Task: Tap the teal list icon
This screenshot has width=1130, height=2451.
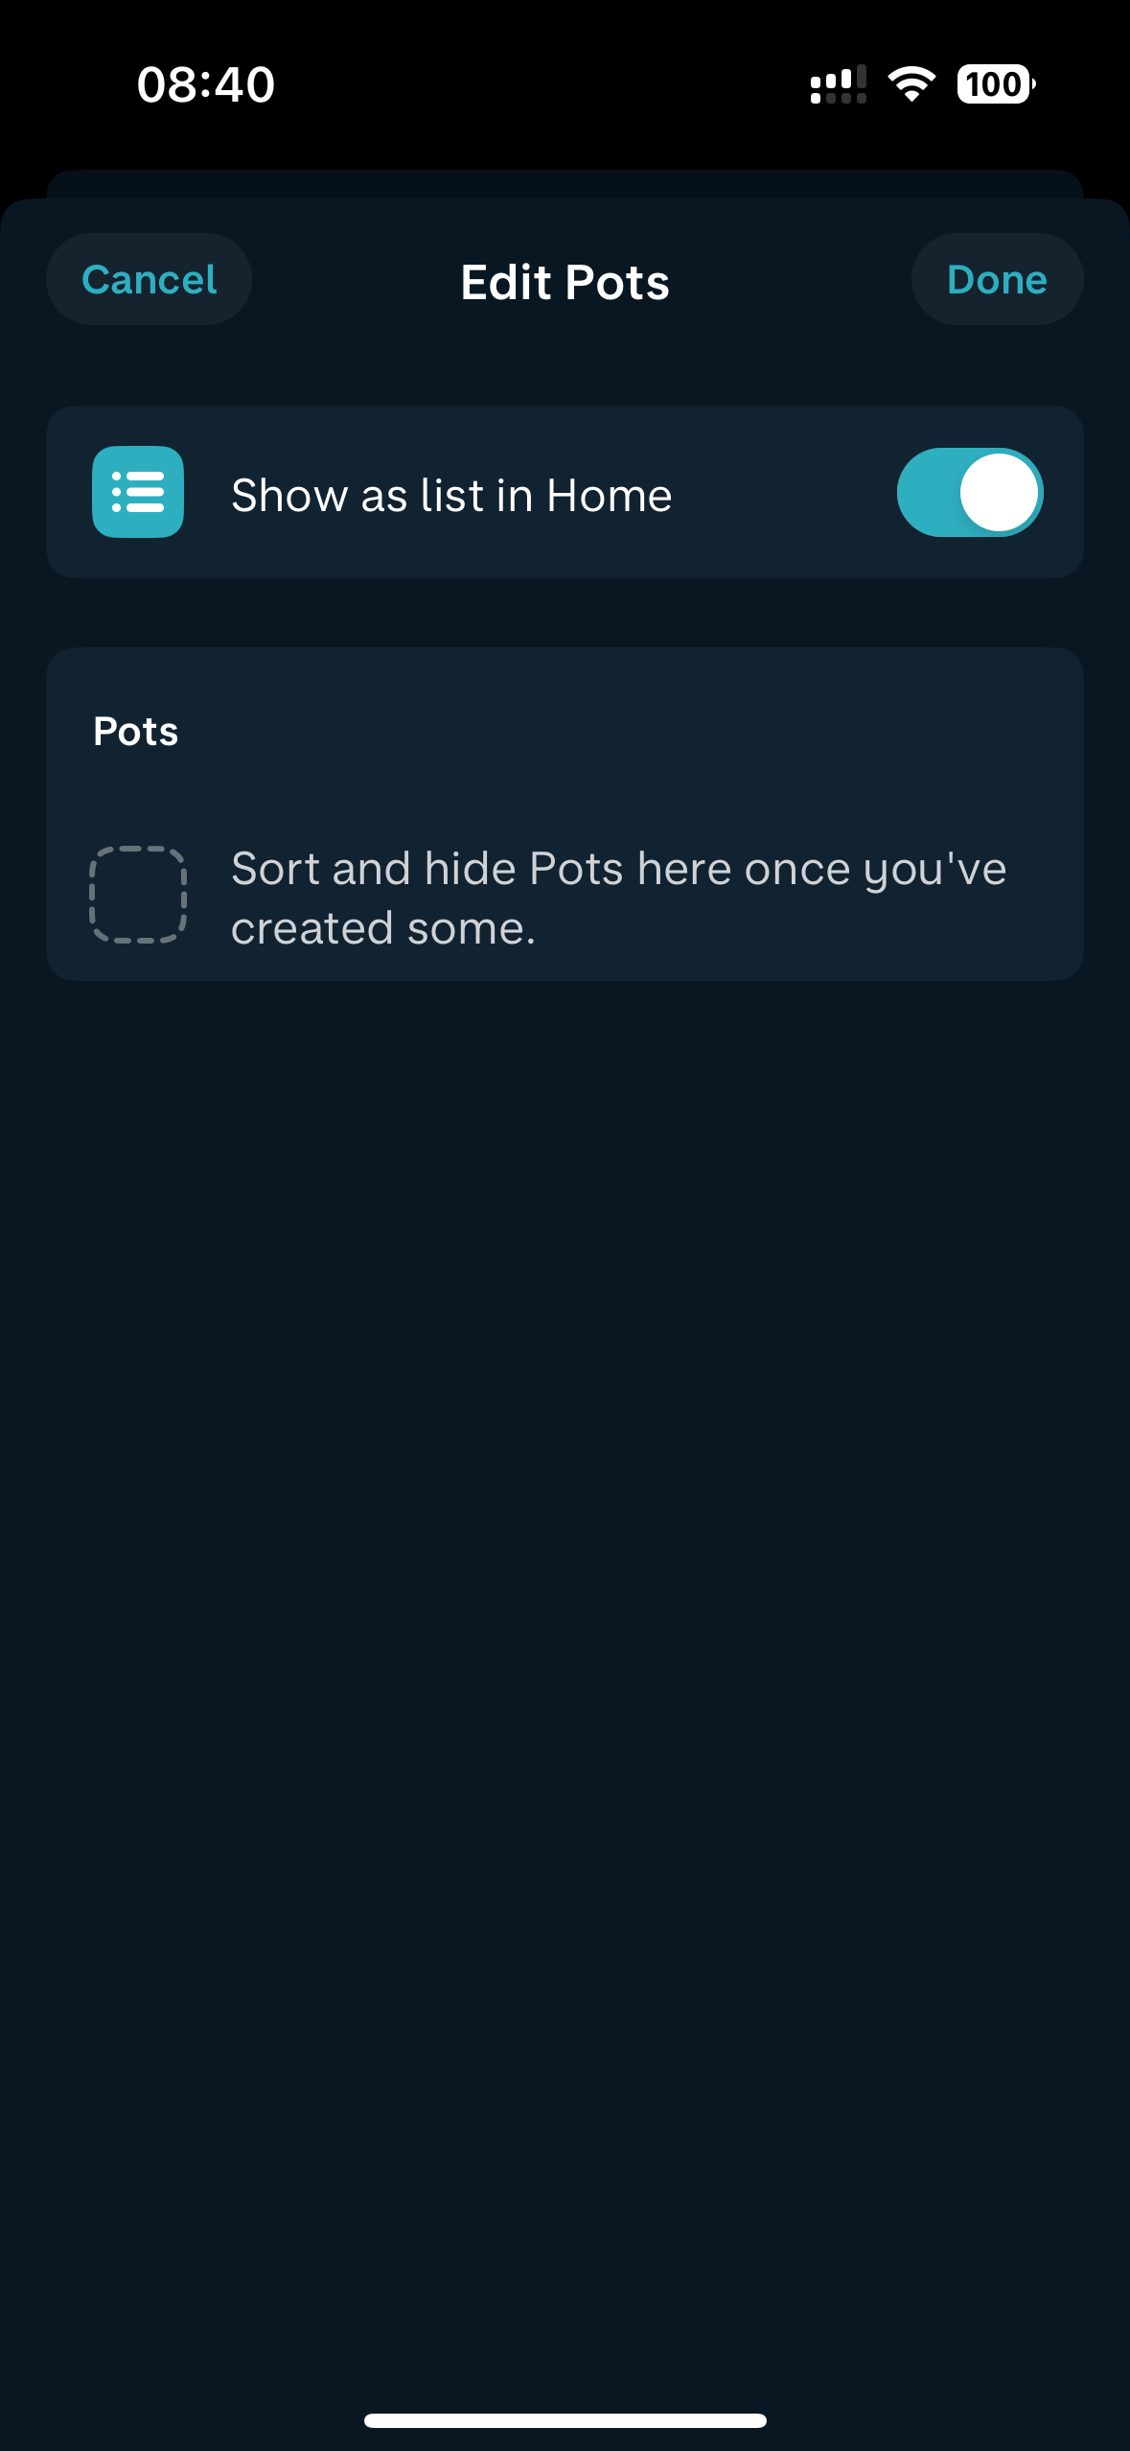Action: click(x=138, y=492)
